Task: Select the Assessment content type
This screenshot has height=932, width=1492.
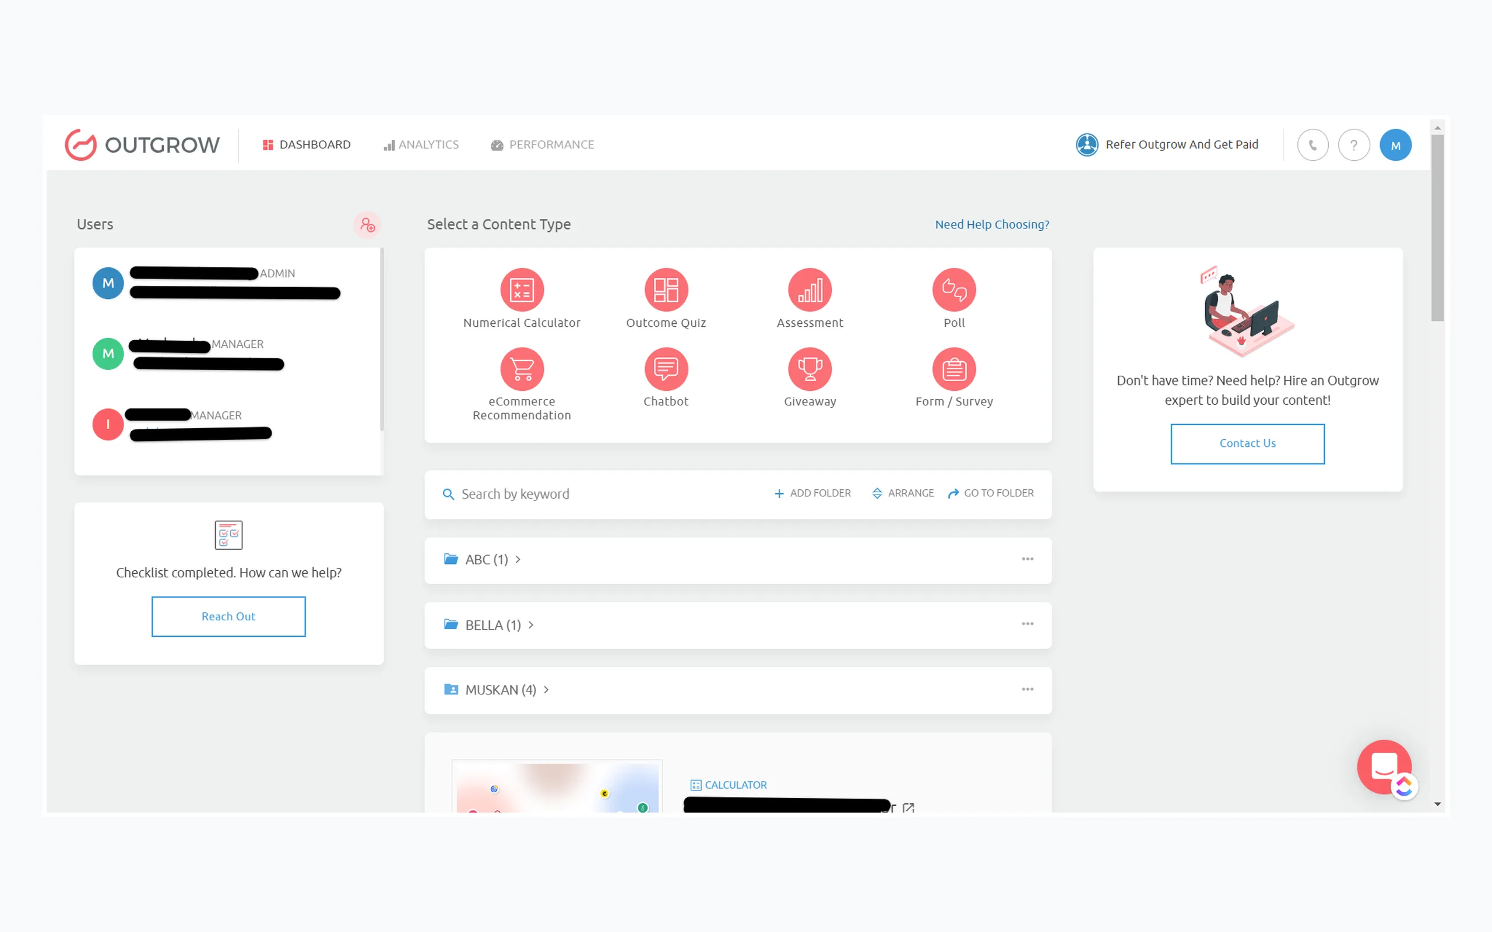Action: pos(810,299)
